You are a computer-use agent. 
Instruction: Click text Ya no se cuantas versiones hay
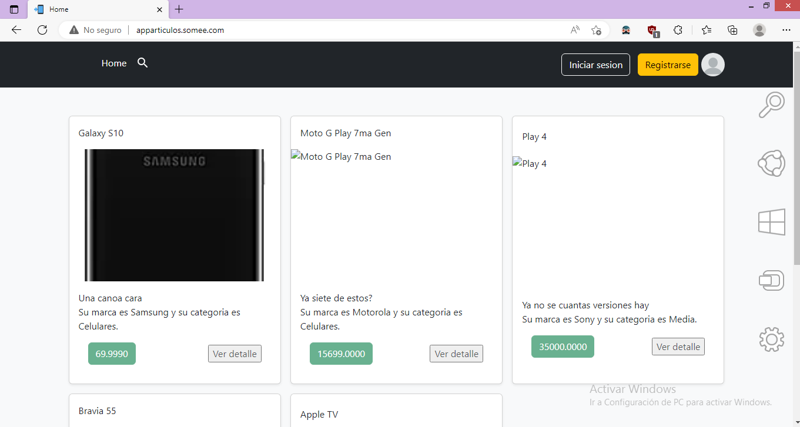pyautogui.click(x=585, y=305)
